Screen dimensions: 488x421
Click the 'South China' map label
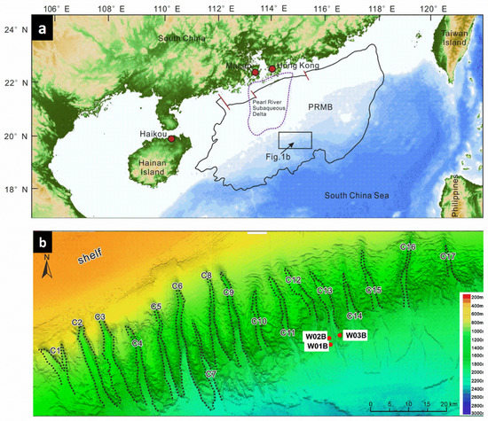[x=182, y=39]
